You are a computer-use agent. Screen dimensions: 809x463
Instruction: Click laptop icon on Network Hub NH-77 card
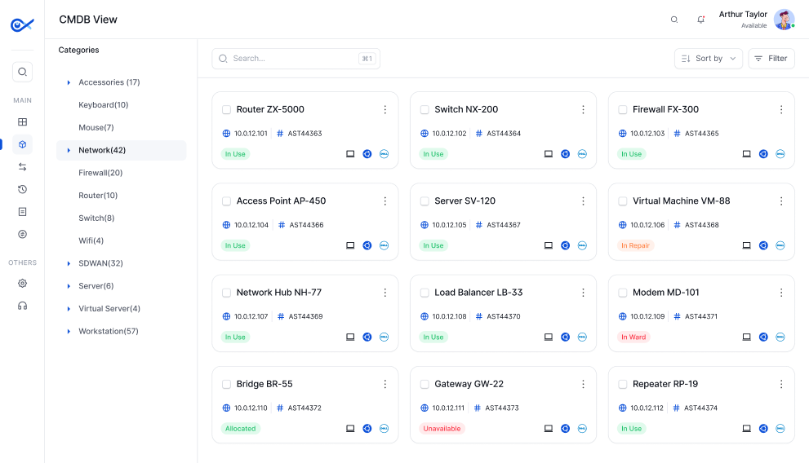pyautogui.click(x=350, y=337)
